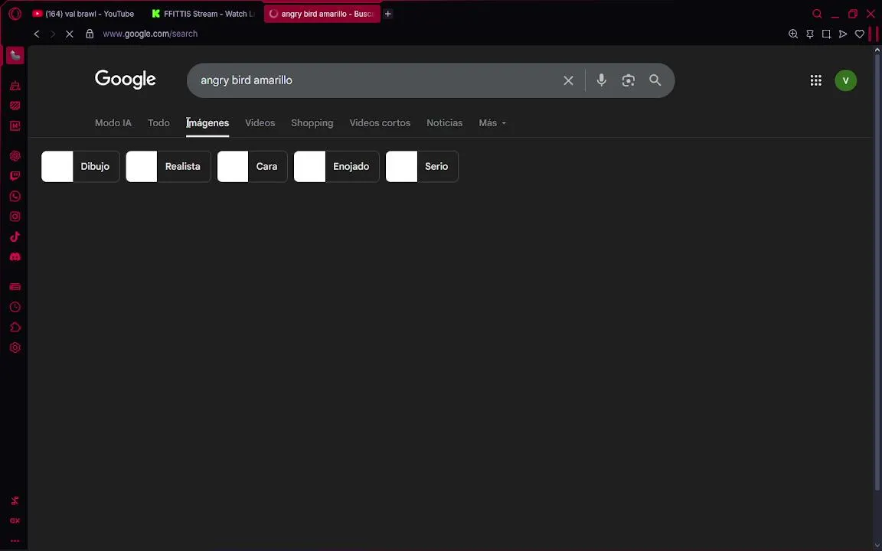This screenshot has height=551, width=882.
Task: Click the crossed-out screen icon in sidebar
Action: 15,106
